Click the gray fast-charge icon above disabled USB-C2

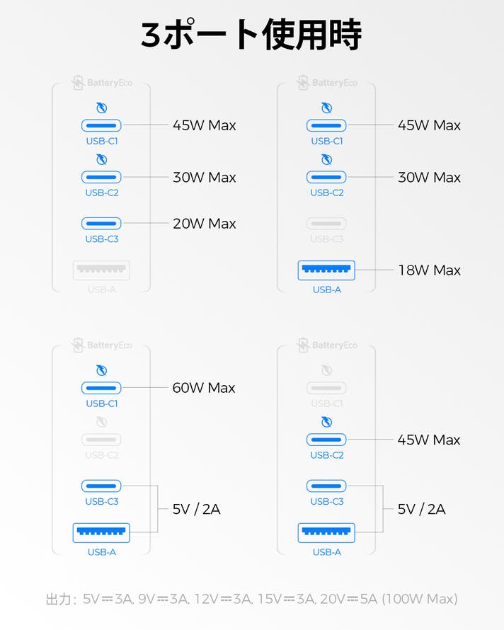[101, 422]
